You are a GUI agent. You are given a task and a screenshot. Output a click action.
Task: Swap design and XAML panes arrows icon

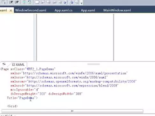4,64
